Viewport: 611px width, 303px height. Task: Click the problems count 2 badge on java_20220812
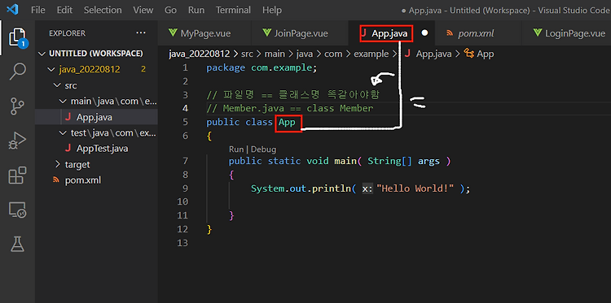pyautogui.click(x=143, y=70)
